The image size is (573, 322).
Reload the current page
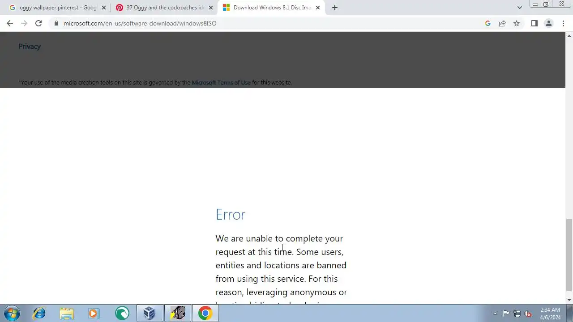tap(38, 23)
